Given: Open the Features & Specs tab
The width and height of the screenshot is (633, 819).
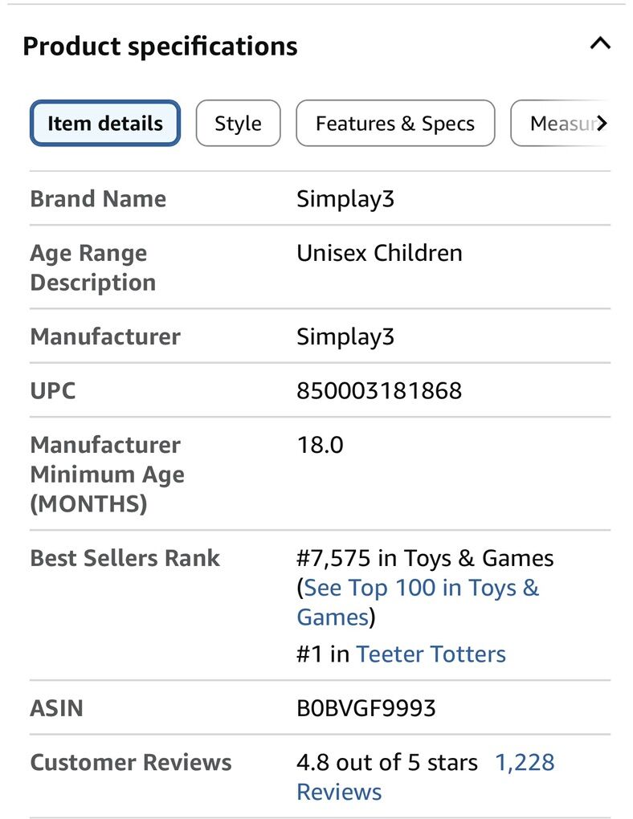Looking at the screenshot, I should tap(394, 124).
